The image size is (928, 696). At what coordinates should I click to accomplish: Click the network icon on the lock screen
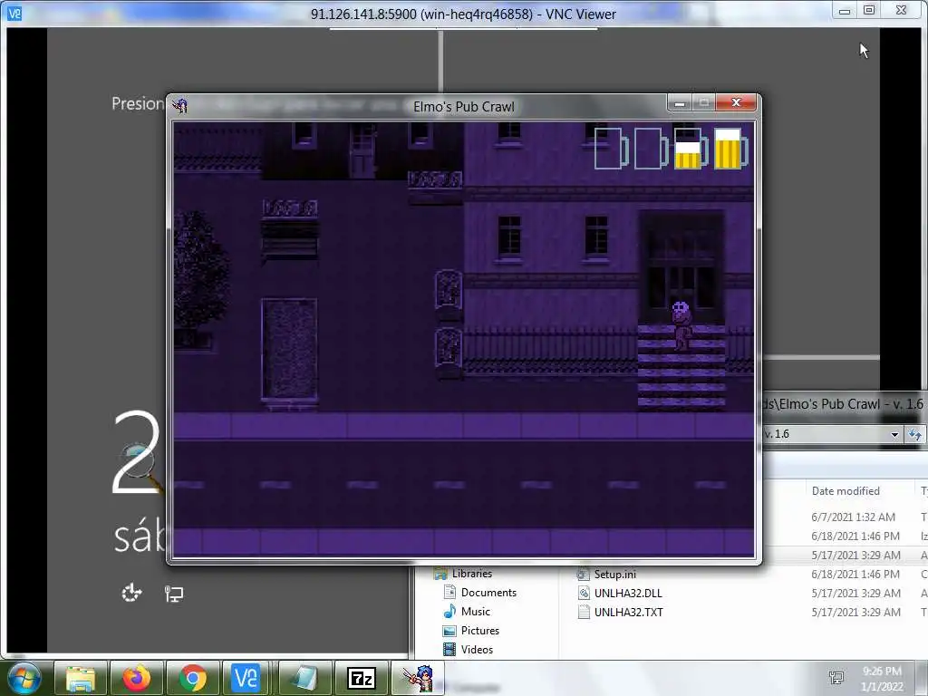[173, 593]
